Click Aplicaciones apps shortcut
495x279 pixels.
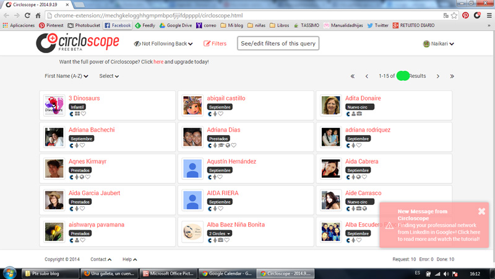19,25
